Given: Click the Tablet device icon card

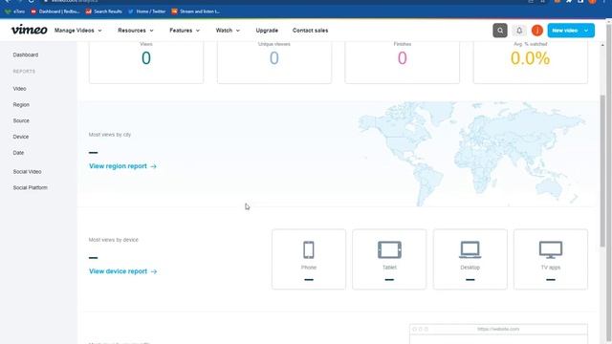Looking at the screenshot, I should pyautogui.click(x=389, y=259).
